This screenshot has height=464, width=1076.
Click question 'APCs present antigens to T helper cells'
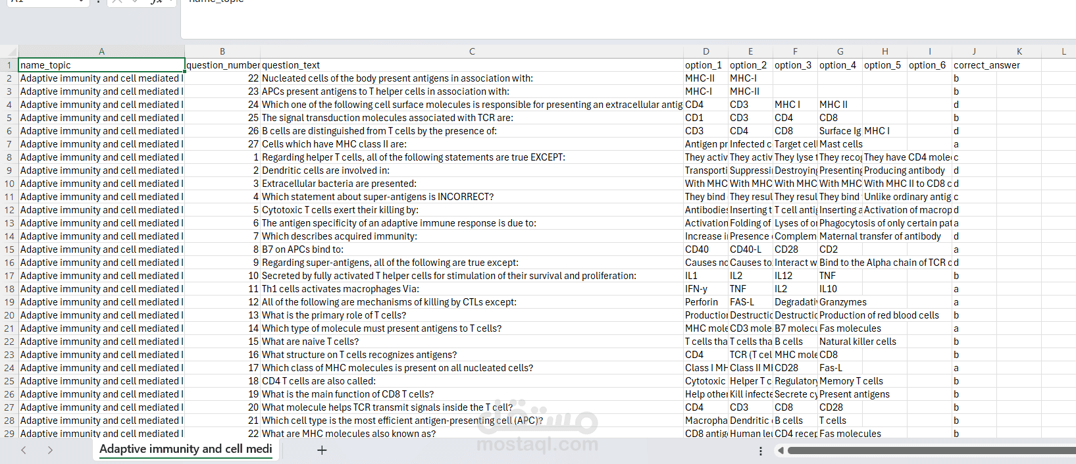coord(472,91)
